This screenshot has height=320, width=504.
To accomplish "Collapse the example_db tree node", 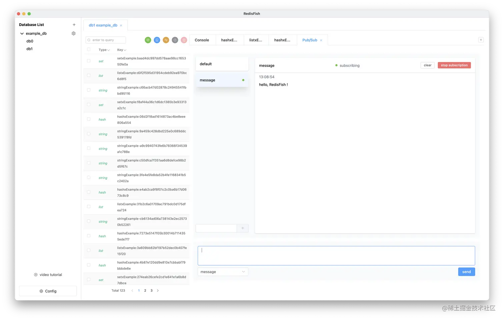I will (22, 33).
